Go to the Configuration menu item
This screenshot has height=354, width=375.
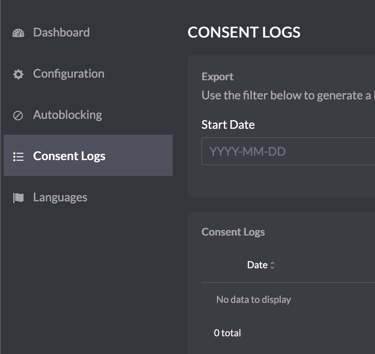(69, 74)
